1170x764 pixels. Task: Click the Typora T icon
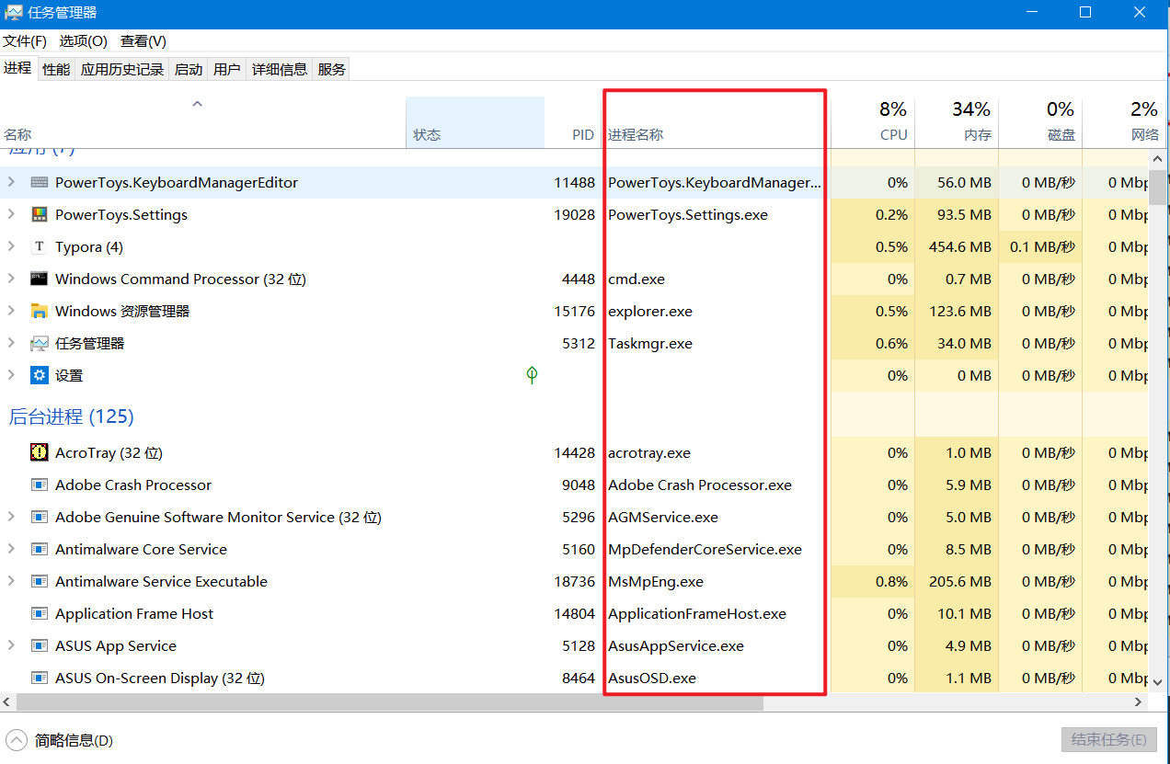tap(39, 246)
